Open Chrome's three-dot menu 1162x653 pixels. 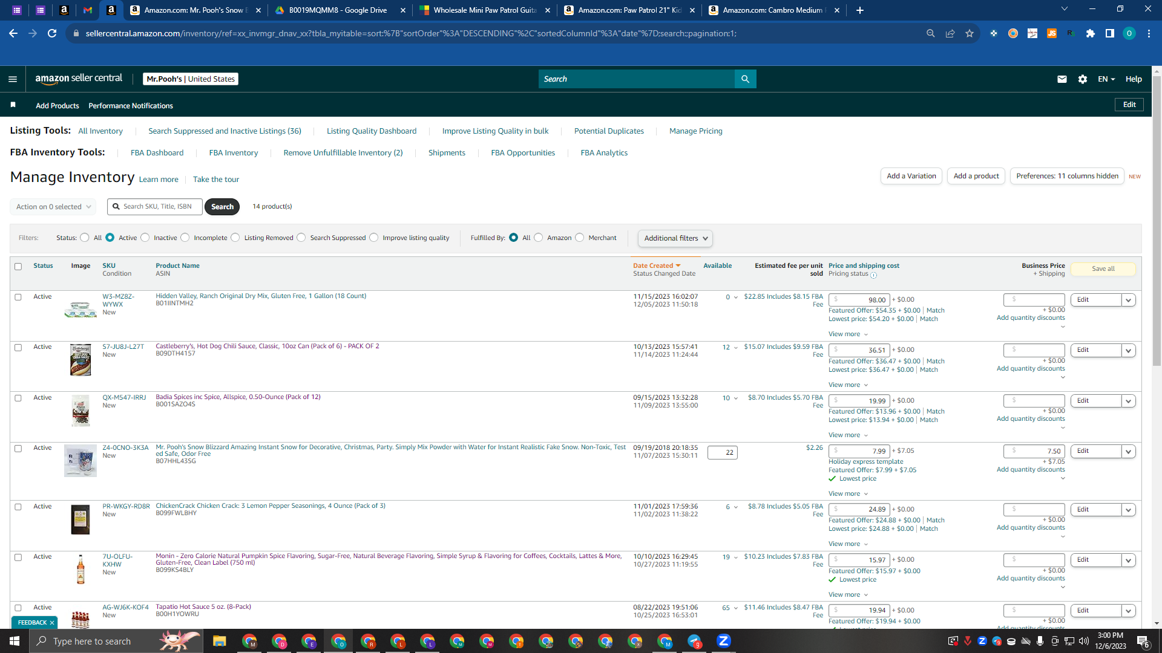[x=1149, y=33]
